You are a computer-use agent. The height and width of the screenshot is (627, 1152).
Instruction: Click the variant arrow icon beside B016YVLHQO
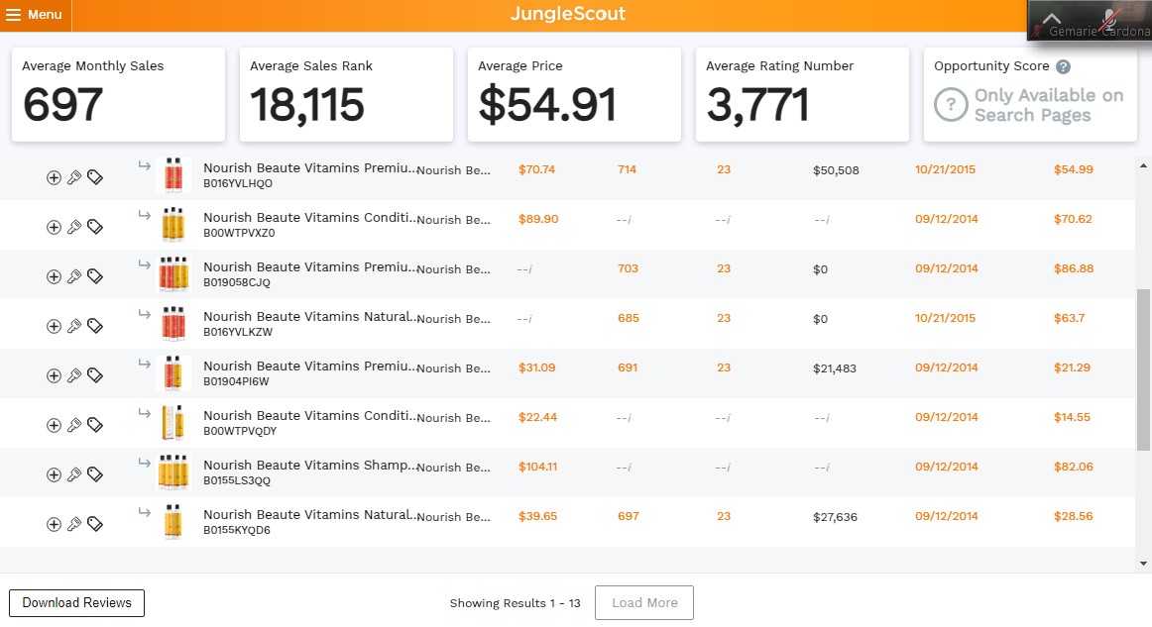(144, 166)
